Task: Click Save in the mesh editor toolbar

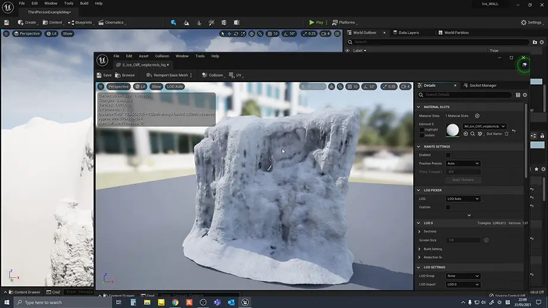Action: tap(103, 76)
